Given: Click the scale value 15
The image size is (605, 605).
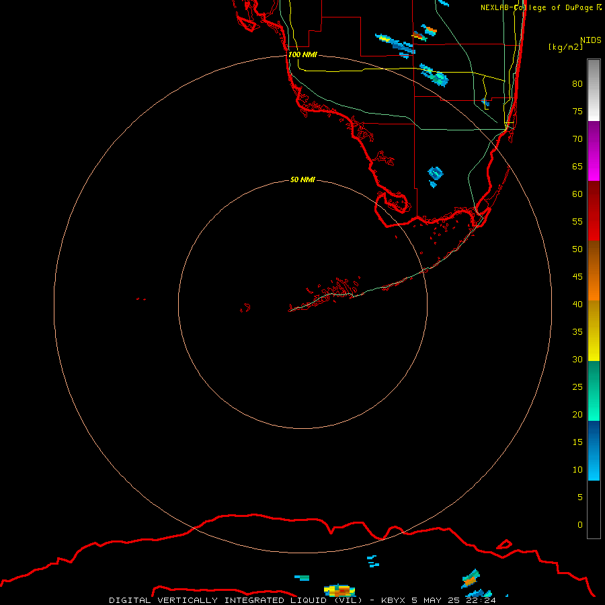Looking at the screenshot, I should point(577,442).
